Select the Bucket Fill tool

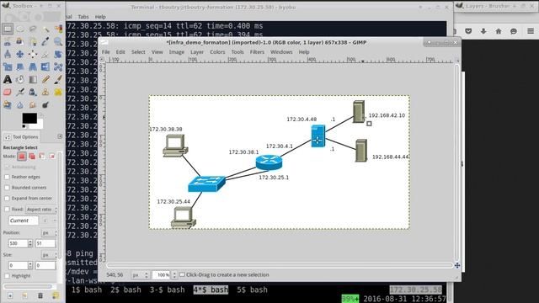[20, 80]
